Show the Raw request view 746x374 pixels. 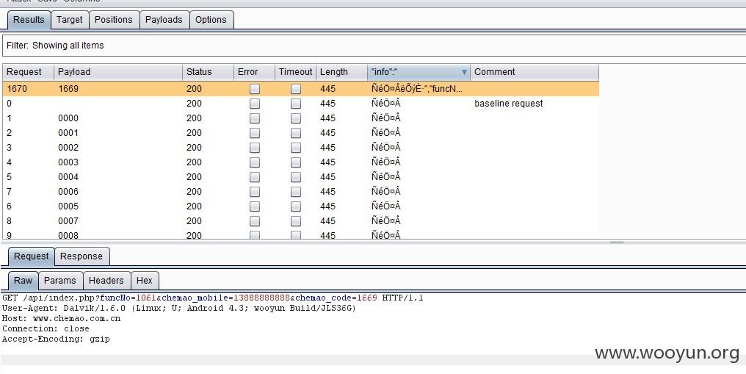tap(23, 281)
